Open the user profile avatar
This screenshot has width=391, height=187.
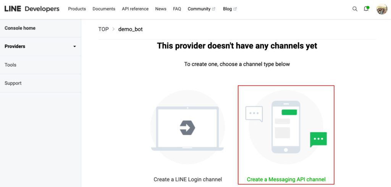click(x=382, y=9)
